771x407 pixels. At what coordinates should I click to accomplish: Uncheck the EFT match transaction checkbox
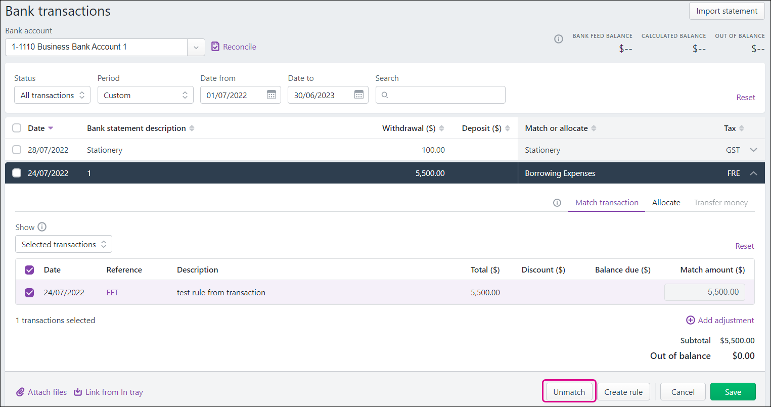click(x=29, y=292)
